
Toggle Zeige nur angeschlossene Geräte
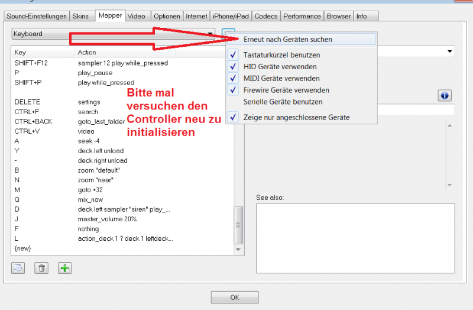[x=302, y=117]
